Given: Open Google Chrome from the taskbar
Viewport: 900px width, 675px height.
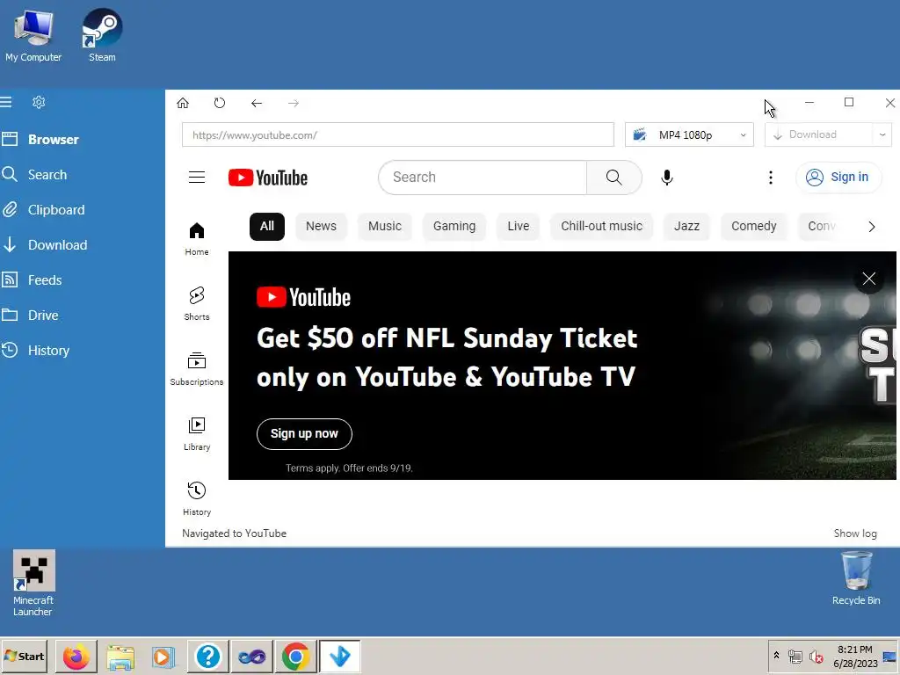Looking at the screenshot, I should tap(296, 656).
